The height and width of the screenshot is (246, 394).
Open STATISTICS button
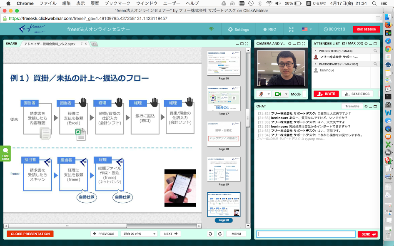click(357, 94)
